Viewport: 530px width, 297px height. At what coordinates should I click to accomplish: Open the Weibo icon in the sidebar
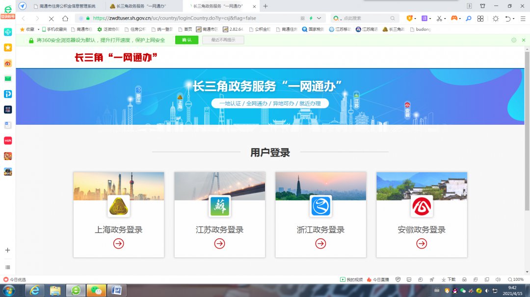[8, 63]
